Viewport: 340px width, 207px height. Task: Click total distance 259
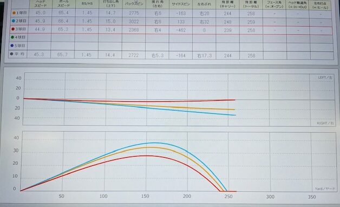click(251, 22)
